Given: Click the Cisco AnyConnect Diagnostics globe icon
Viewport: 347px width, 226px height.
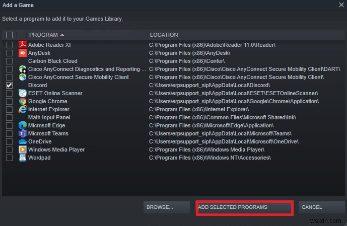Looking at the screenshot, I should coord(23,69).
